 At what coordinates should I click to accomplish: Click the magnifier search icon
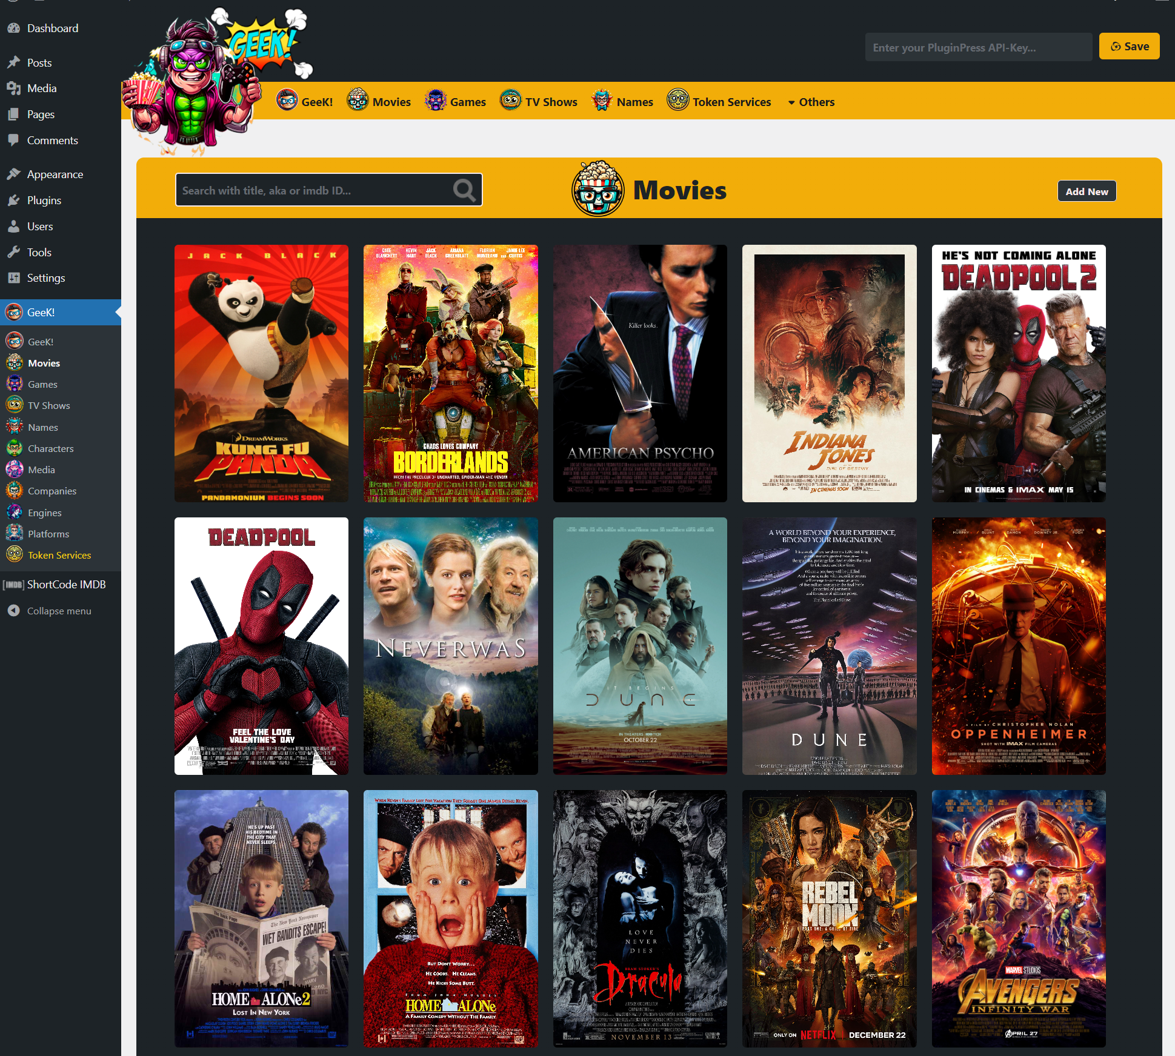pyautogui.click(x=464, y=190)
